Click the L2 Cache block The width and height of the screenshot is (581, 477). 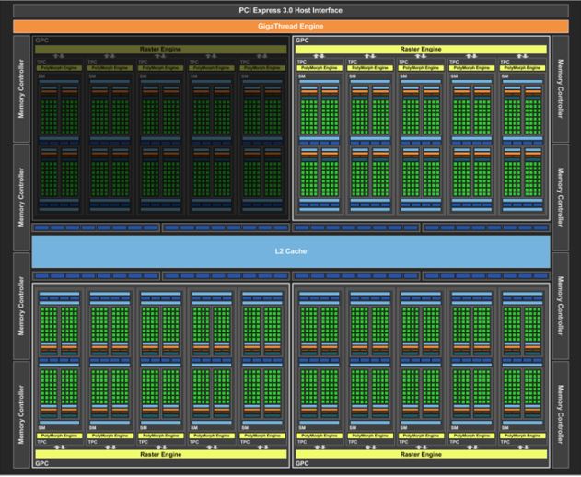tap(291, 251)
